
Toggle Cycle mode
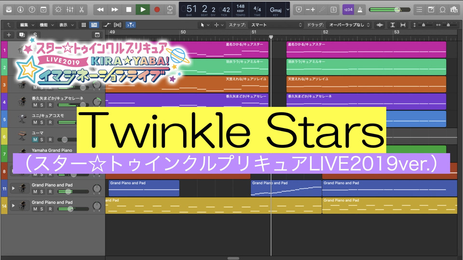170,10
